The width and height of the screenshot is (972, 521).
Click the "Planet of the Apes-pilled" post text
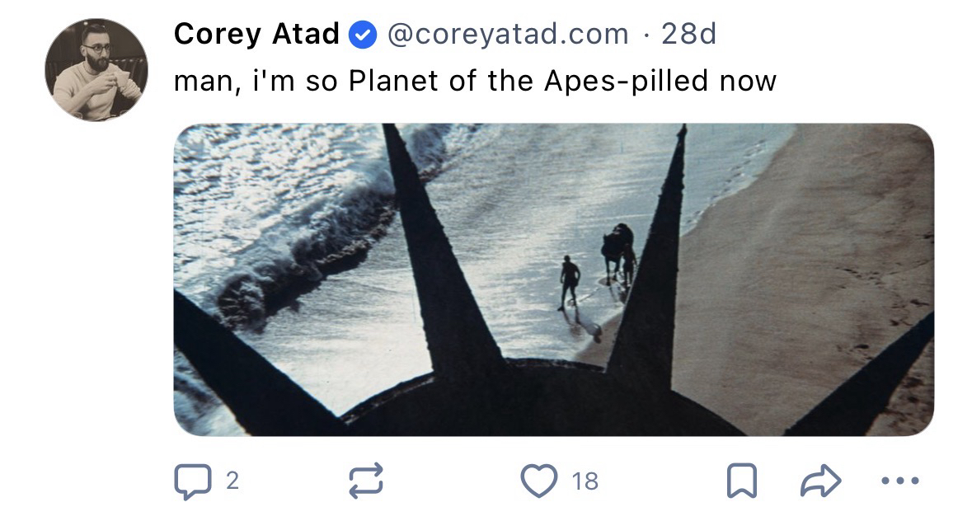[x=475, y=81]
